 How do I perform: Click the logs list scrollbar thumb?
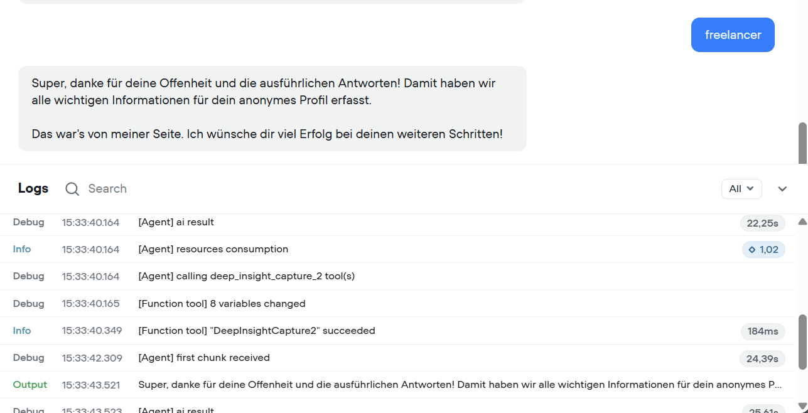tap(802, 342)
